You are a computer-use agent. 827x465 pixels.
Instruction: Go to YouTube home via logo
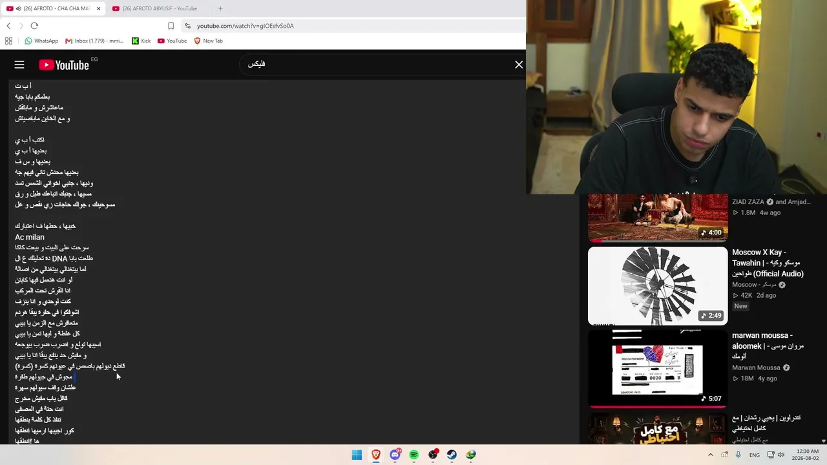coord(63,65)
